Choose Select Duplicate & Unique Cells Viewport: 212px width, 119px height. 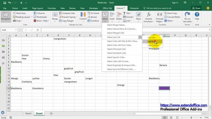pyautogui.click(x=122, y=65)
